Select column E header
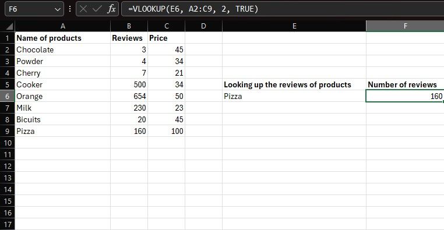 [x=294, y=26]
